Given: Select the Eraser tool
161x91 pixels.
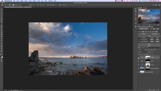Looking at the screenshot, I should (x=2, y=30).
